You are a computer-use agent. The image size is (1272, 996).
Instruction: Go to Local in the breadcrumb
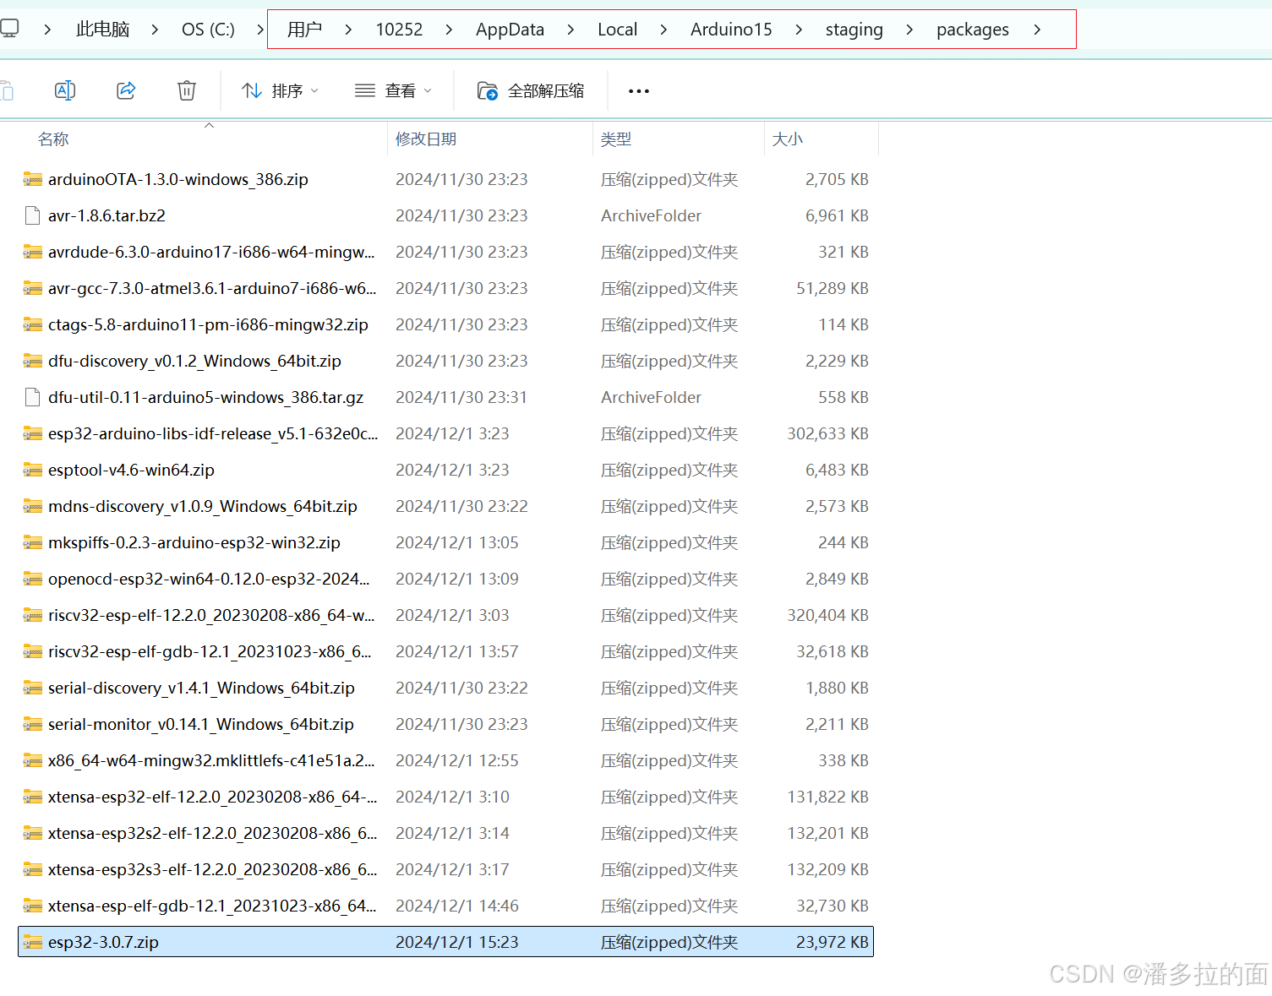[617, 30]
